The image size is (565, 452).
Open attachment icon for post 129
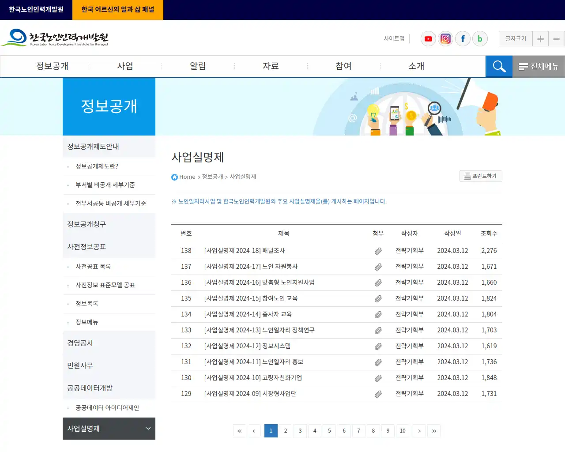378,394
